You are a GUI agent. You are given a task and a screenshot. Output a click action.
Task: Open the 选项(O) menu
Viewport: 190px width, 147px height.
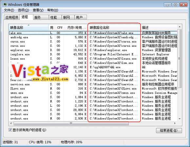tap(23, 10)
